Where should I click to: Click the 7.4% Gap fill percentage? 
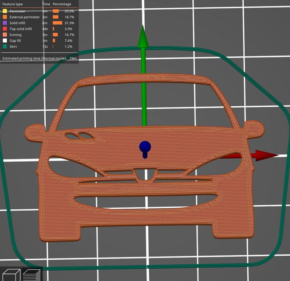point(69,41)
